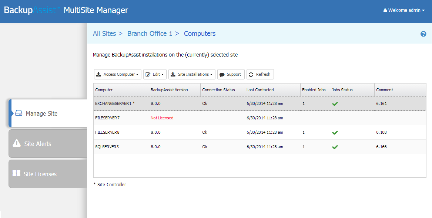Image resolution: width=432 pixels, height=218 pixels.
Task: Click the 8.0.0 version for EXCHANGESERVER1
Action: click(156, 103)
